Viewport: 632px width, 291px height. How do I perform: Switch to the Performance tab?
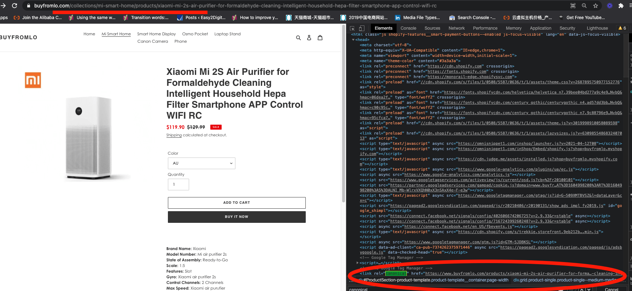point(485,28)
